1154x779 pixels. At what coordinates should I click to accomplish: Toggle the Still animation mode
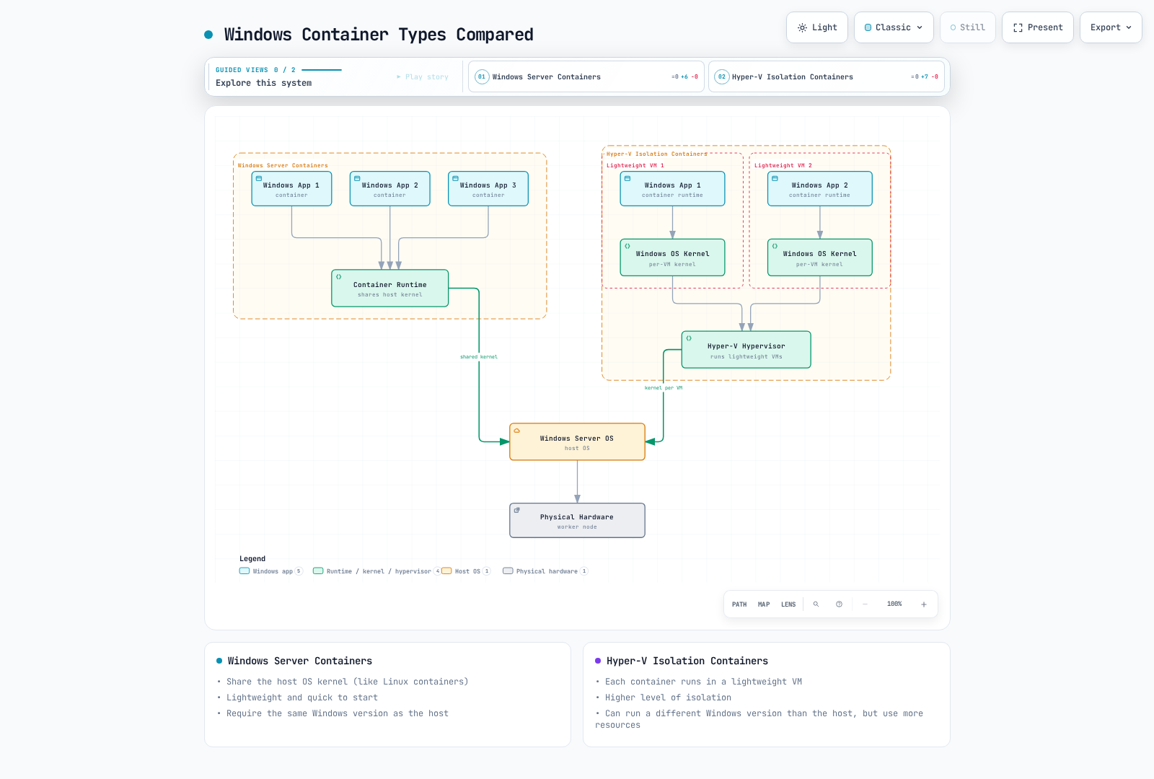click(967, 27)
